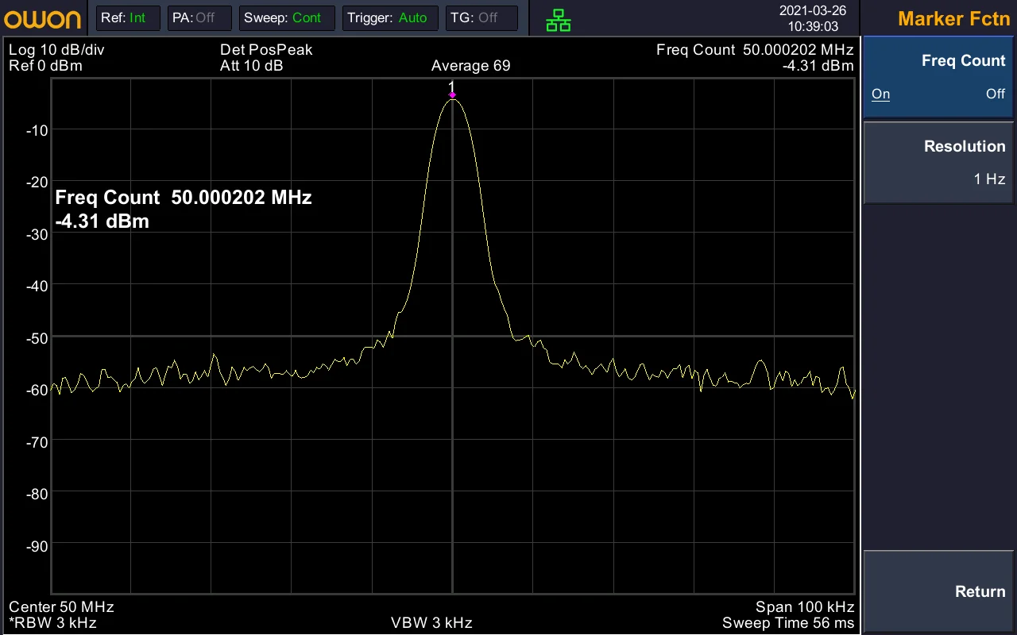Click the Trigger: Auto status indicator
Viewport: 1017px width, 635px height.
tap(390, 17)
